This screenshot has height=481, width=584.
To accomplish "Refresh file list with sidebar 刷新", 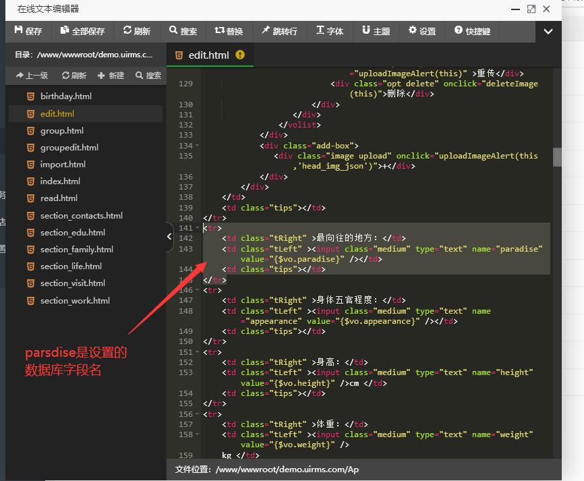I will click(74, 76).
